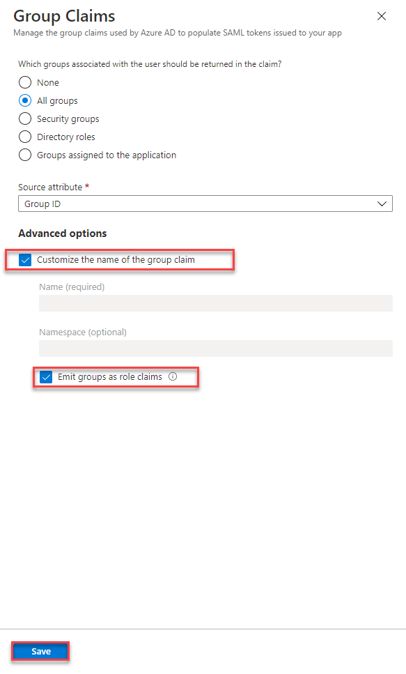Uncheck Customize the name of the group claim
The height and width of the screenshot is (674, 406).
26,259
